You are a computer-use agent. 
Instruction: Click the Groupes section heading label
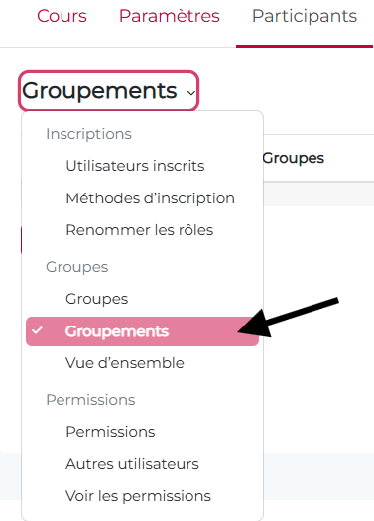tap(77, 267)
